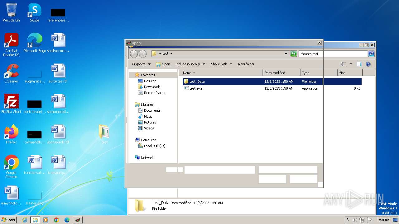Create a New folder
This screenshot has height=224, width=399.
(x=246, y=64)
